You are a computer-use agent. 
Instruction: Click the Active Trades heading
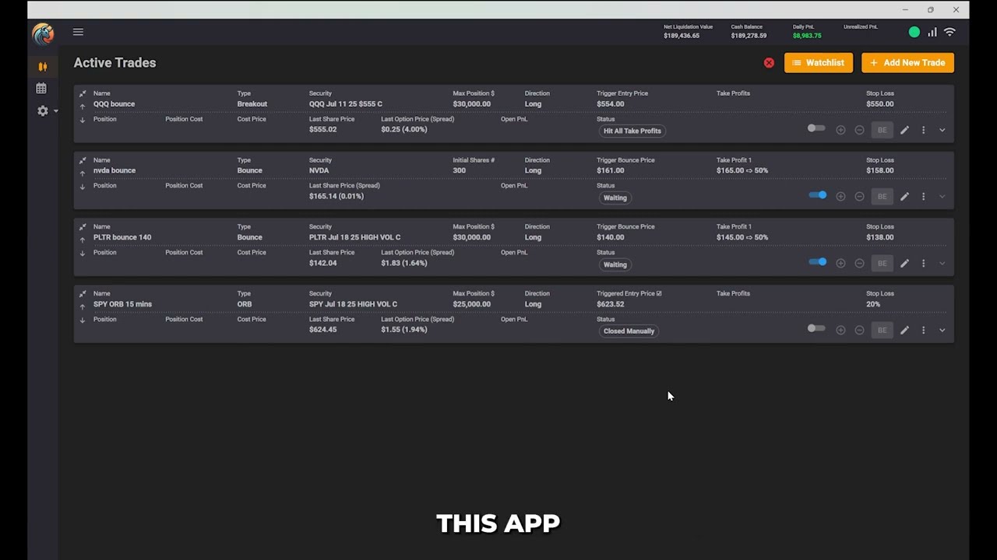coord(114,63)
